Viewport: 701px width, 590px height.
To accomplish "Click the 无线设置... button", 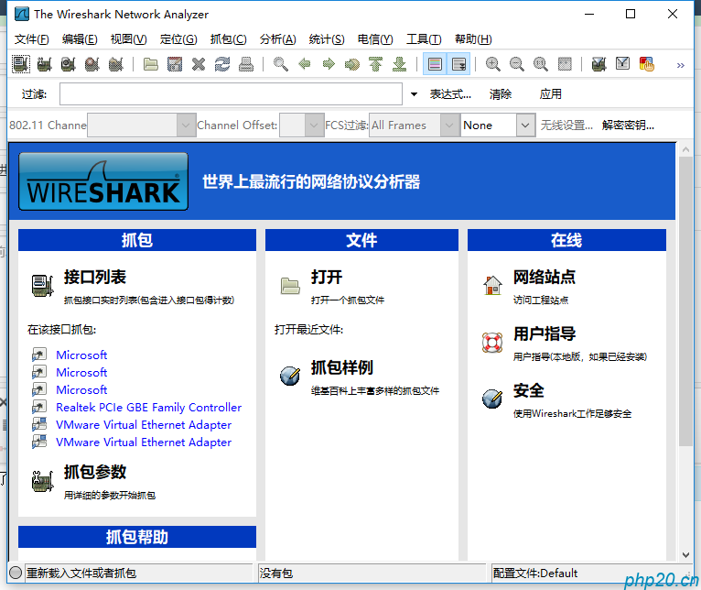I will click(x=566, y=126).
